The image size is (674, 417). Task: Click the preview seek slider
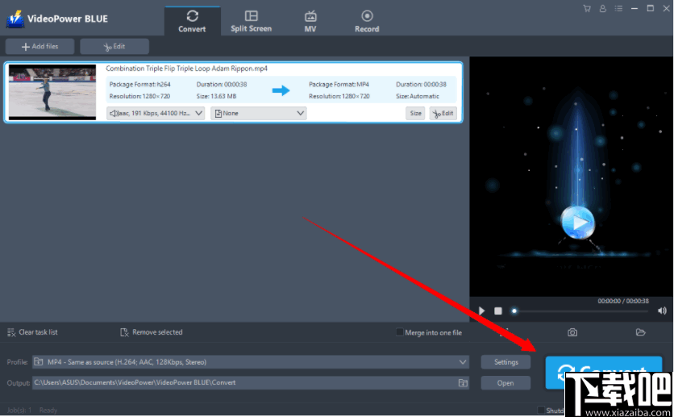pos(580,311)
